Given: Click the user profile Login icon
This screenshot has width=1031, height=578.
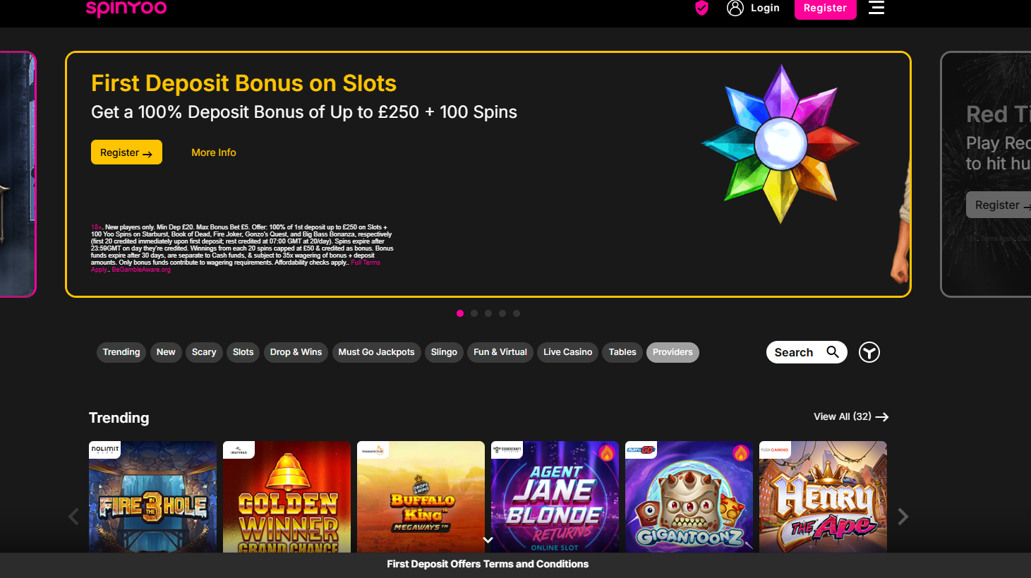Looking at the screenshot, I should [x=735, y=8].
